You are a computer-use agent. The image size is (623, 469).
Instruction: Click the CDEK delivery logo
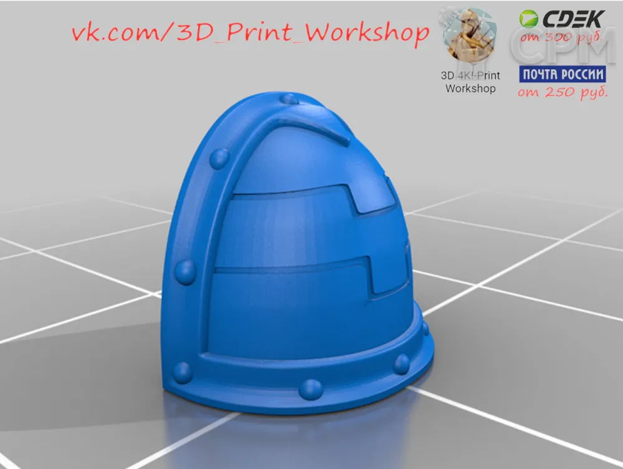coord(562,19)
